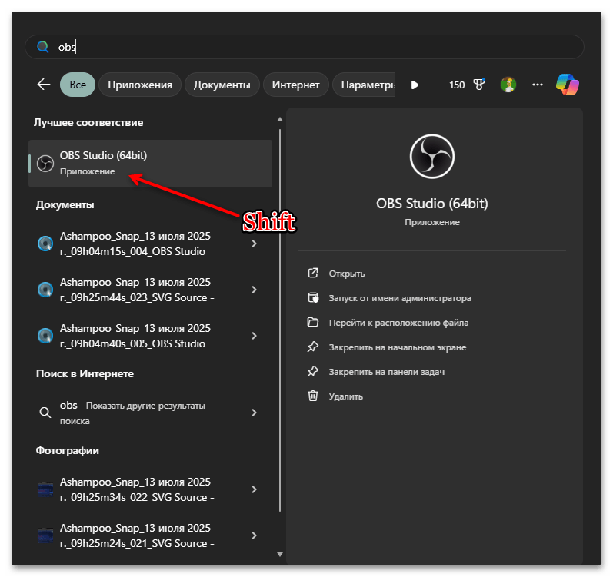Expand chevron for obs web search
The height and width of the screenshot is (577, 613).
click(x=254, y=413)
